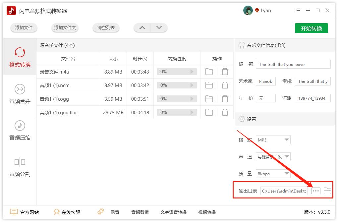Delete 录音文件.m4a from the list
The image size is (338, 222).
[225, 72]
